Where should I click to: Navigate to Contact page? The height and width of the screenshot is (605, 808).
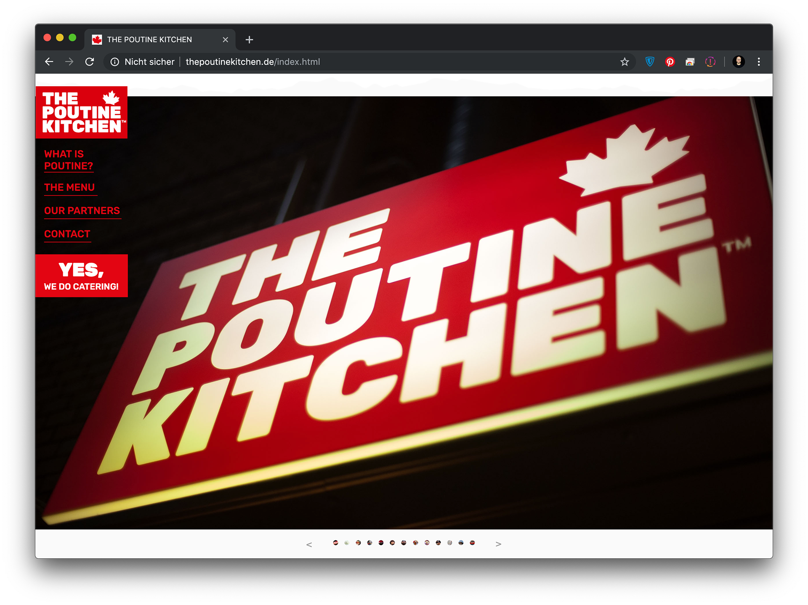tap(67, 234)
